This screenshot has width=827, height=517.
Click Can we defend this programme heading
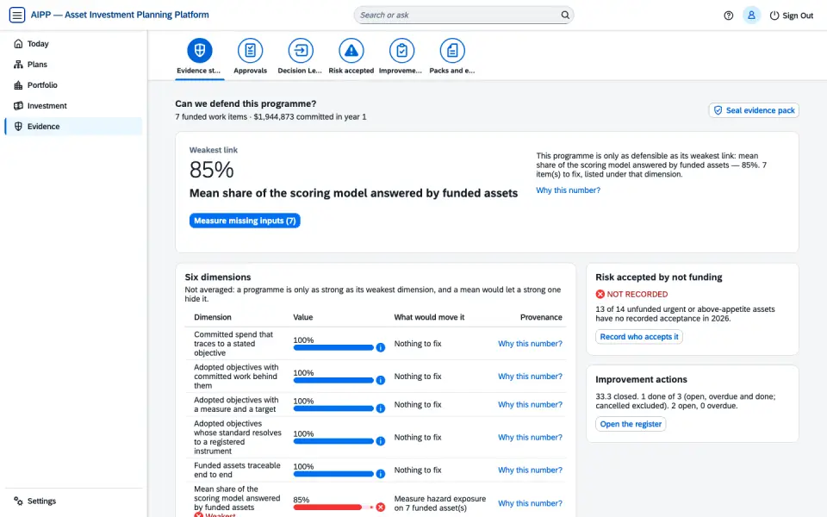(246, 104)
